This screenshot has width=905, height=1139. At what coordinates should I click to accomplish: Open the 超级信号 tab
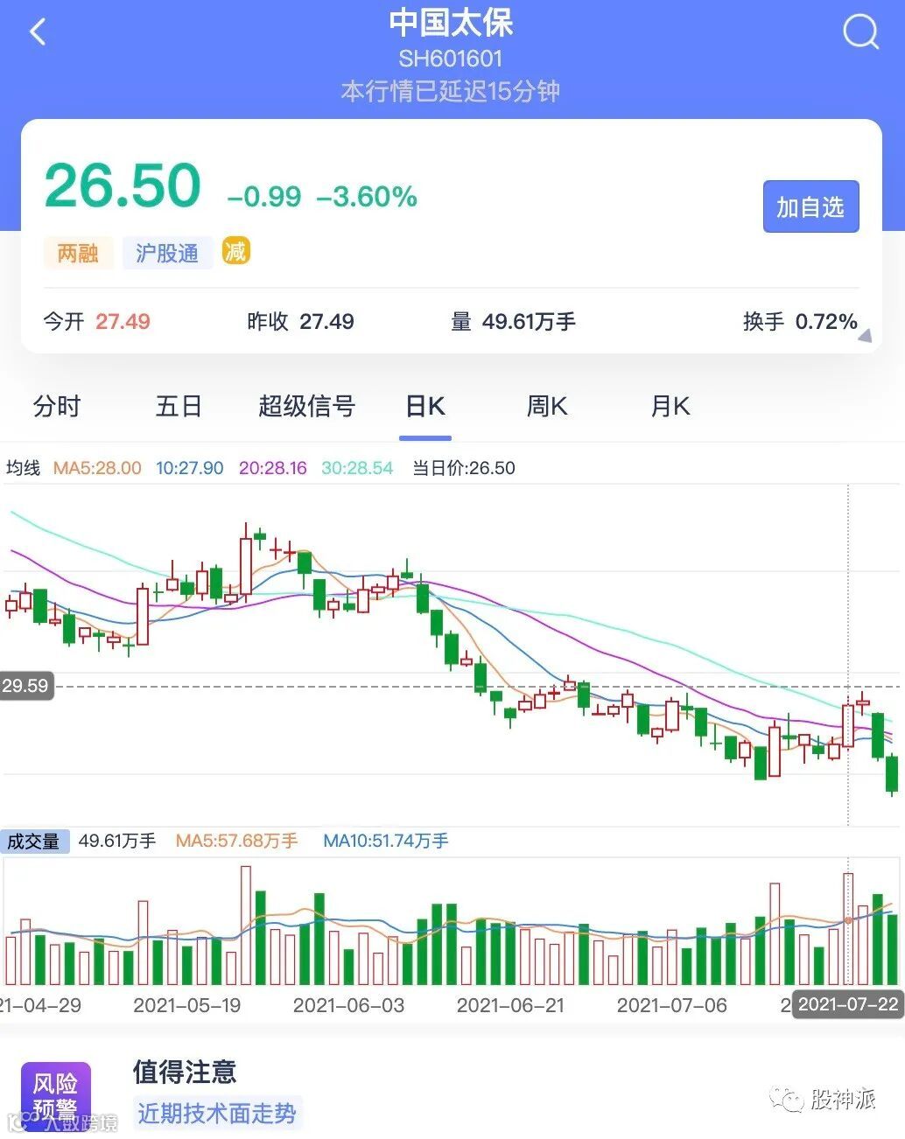pyautogui.click(x=306, y=406)
